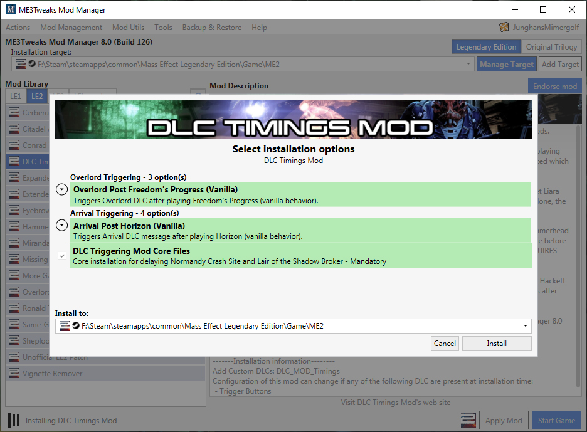Visit DLC Timings Mod's web site link

(x=395, y=403)
